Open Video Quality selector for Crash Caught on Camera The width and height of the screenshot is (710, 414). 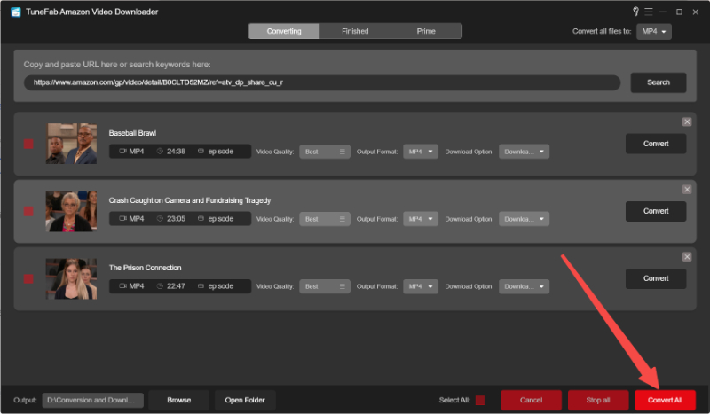325,219
